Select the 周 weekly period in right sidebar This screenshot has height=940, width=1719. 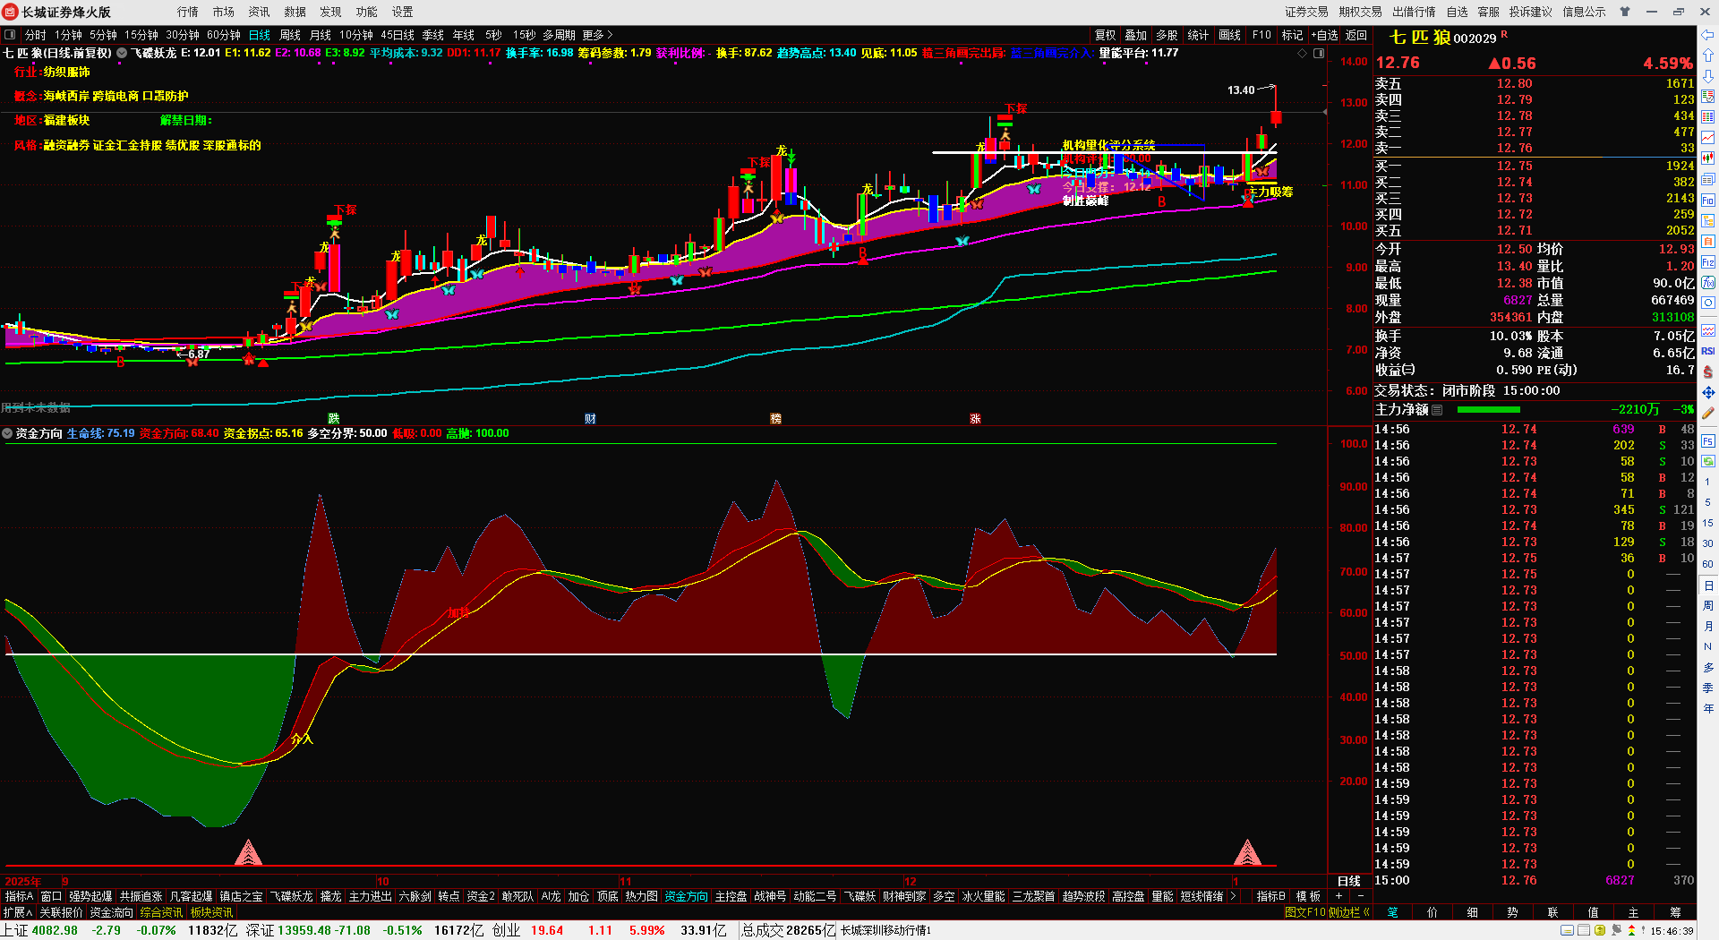click(1708, 606)
